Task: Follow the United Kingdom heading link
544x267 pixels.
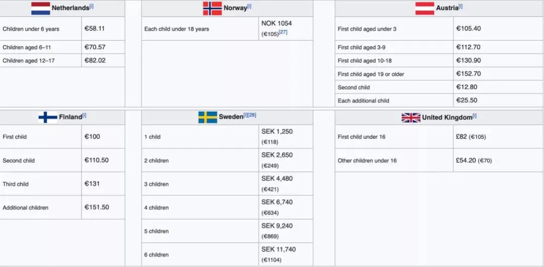Action: click(447, 118)
